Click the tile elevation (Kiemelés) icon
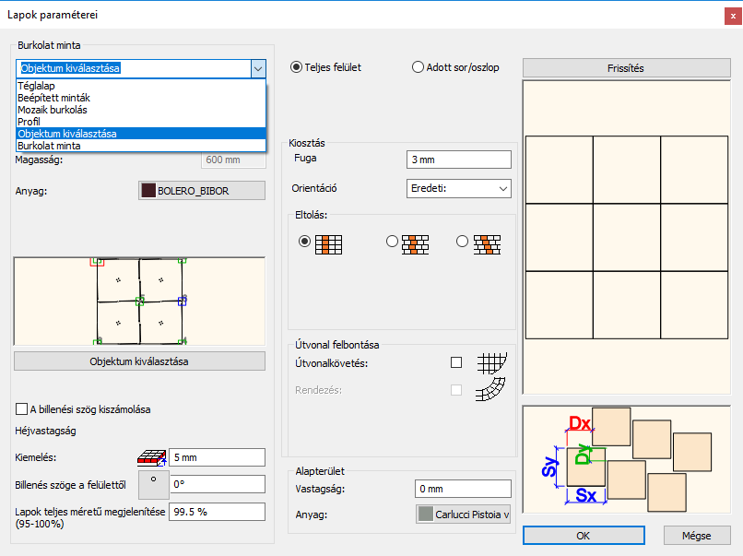The height and width of the screenshot is (556, 743). 152,458
